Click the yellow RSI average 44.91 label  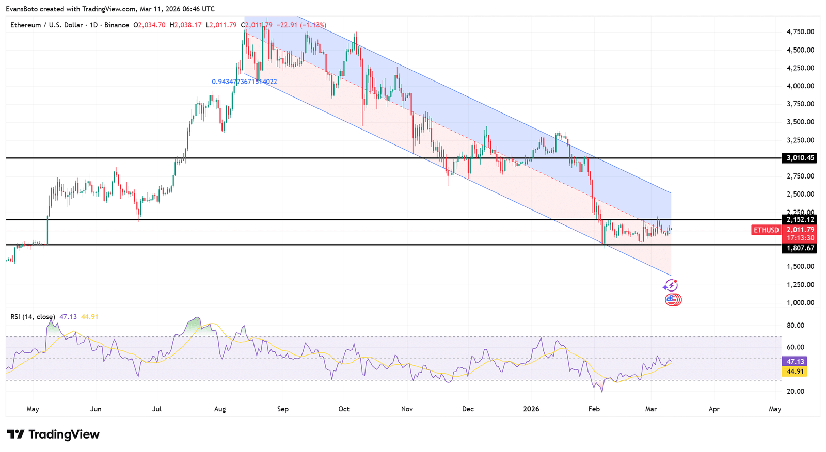(x=794, y=372)
